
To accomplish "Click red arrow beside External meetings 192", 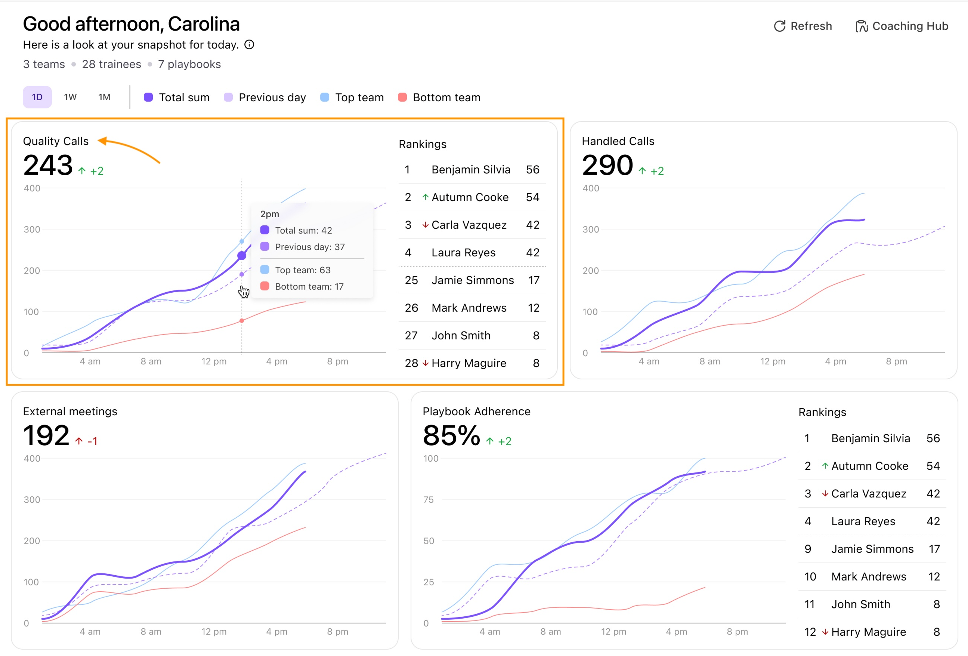I will pyautogui.click(x=79, y=441).
